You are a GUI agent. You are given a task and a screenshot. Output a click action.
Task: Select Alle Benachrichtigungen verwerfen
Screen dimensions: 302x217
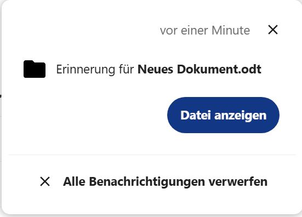pyautogui.click(x=153, y=181)
